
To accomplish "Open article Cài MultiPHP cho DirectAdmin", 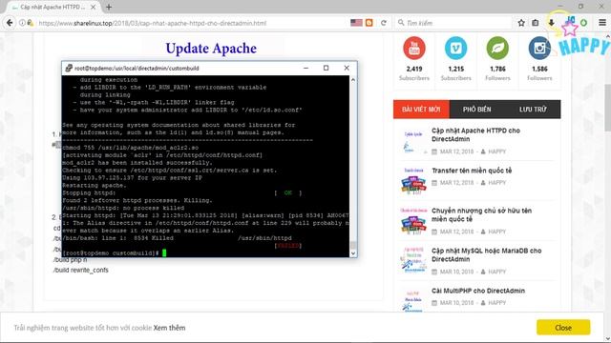I will pyautogui.click(x=478, y=291).
